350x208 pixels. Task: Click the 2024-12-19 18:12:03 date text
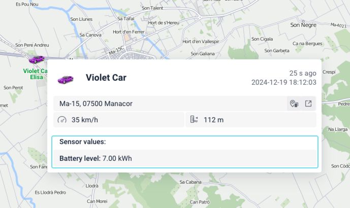pos(284,82)
